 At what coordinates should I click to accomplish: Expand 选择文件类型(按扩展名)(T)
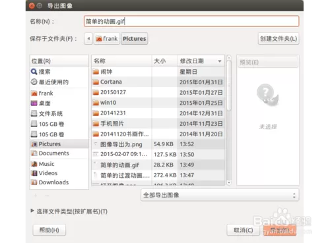[69, 211]
